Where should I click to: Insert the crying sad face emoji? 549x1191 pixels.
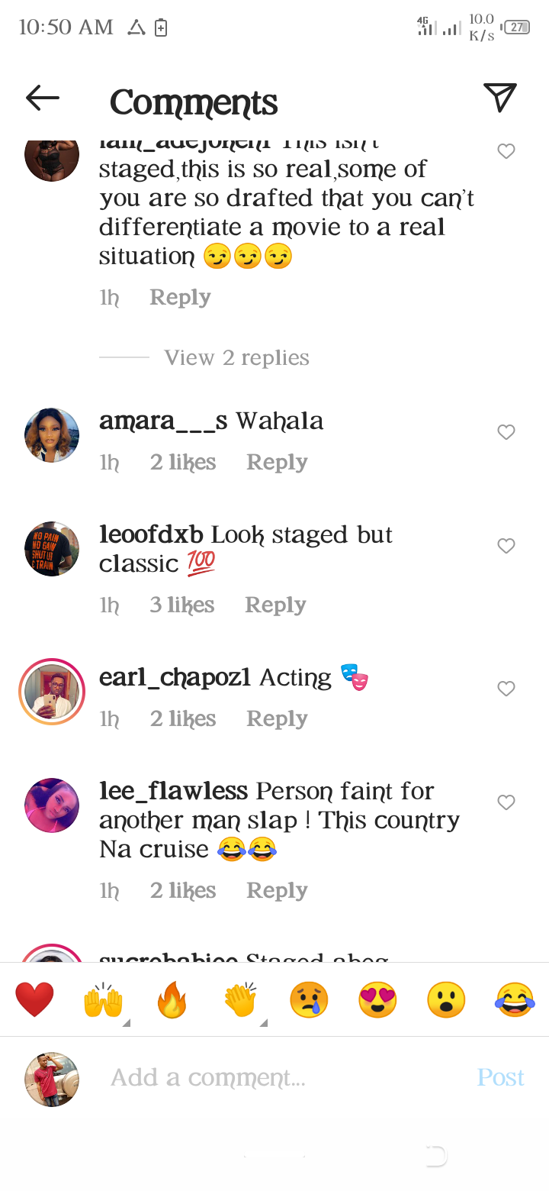tap(309, 1000)
